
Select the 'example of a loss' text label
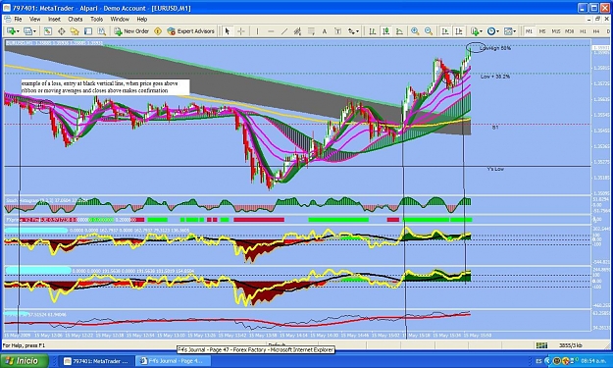[x=105, y=86]
